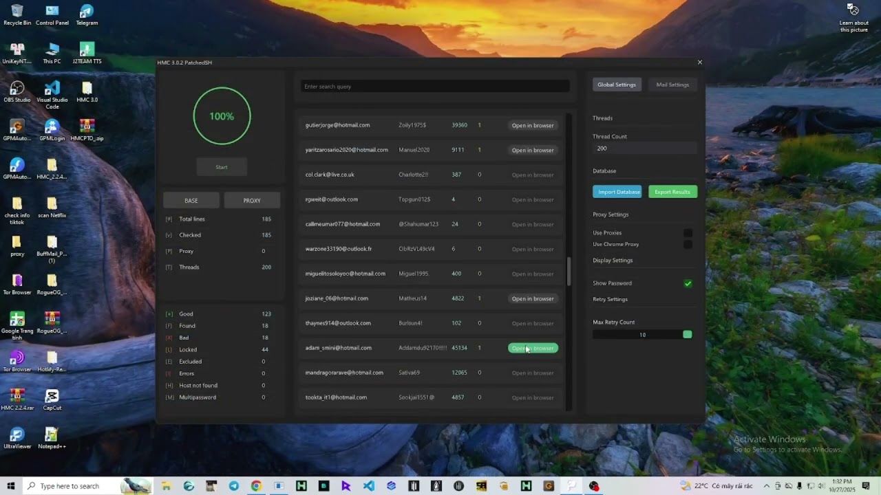The image size is (881, 495).
Task: Click the Export Results button
Action: pos(672,192)
